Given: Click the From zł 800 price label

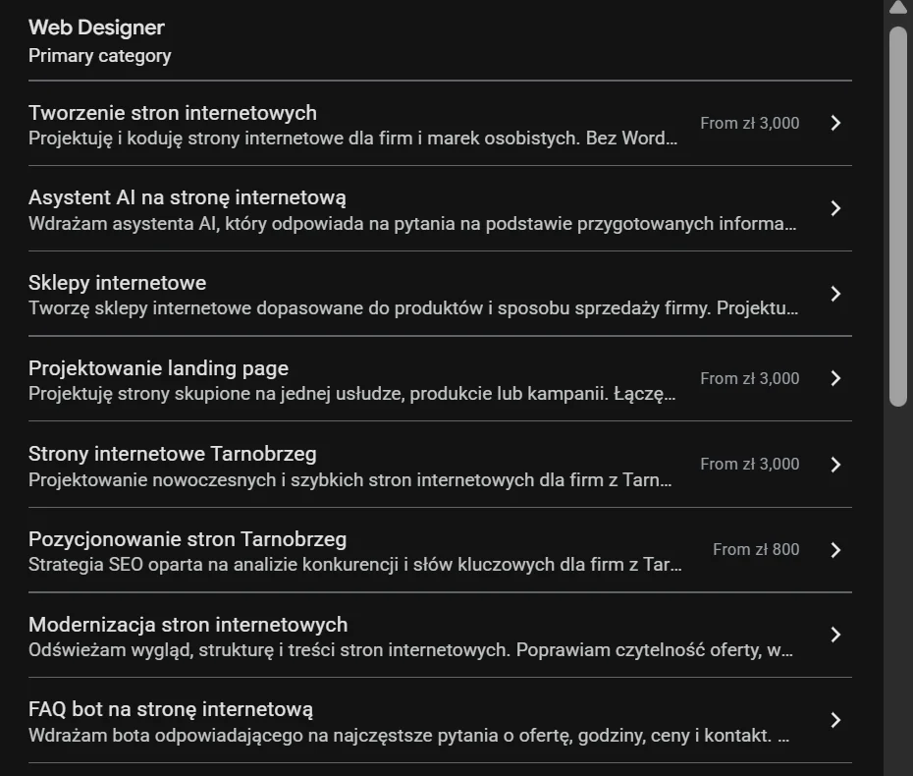Looking at the screenshot, I should click(756, 549).
